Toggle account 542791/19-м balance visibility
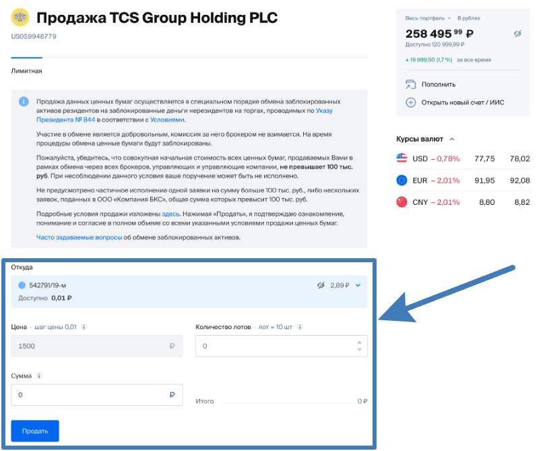545x451 pixels. (321, 285)
